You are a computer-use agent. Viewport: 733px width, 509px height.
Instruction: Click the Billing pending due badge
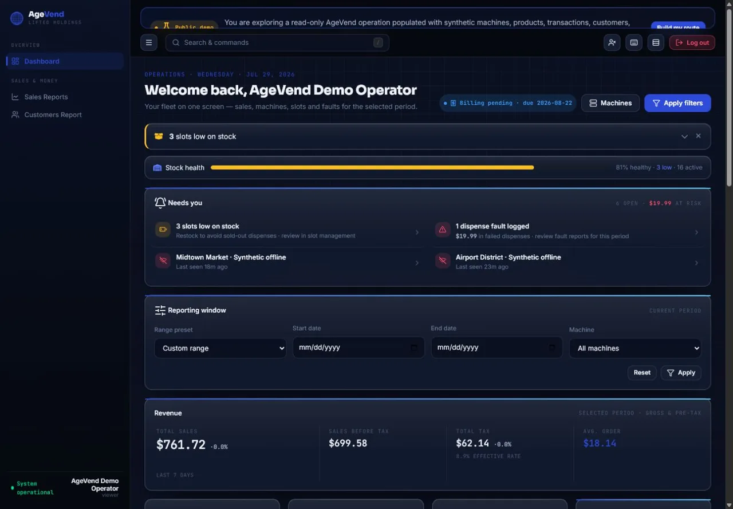pos(509,103)
